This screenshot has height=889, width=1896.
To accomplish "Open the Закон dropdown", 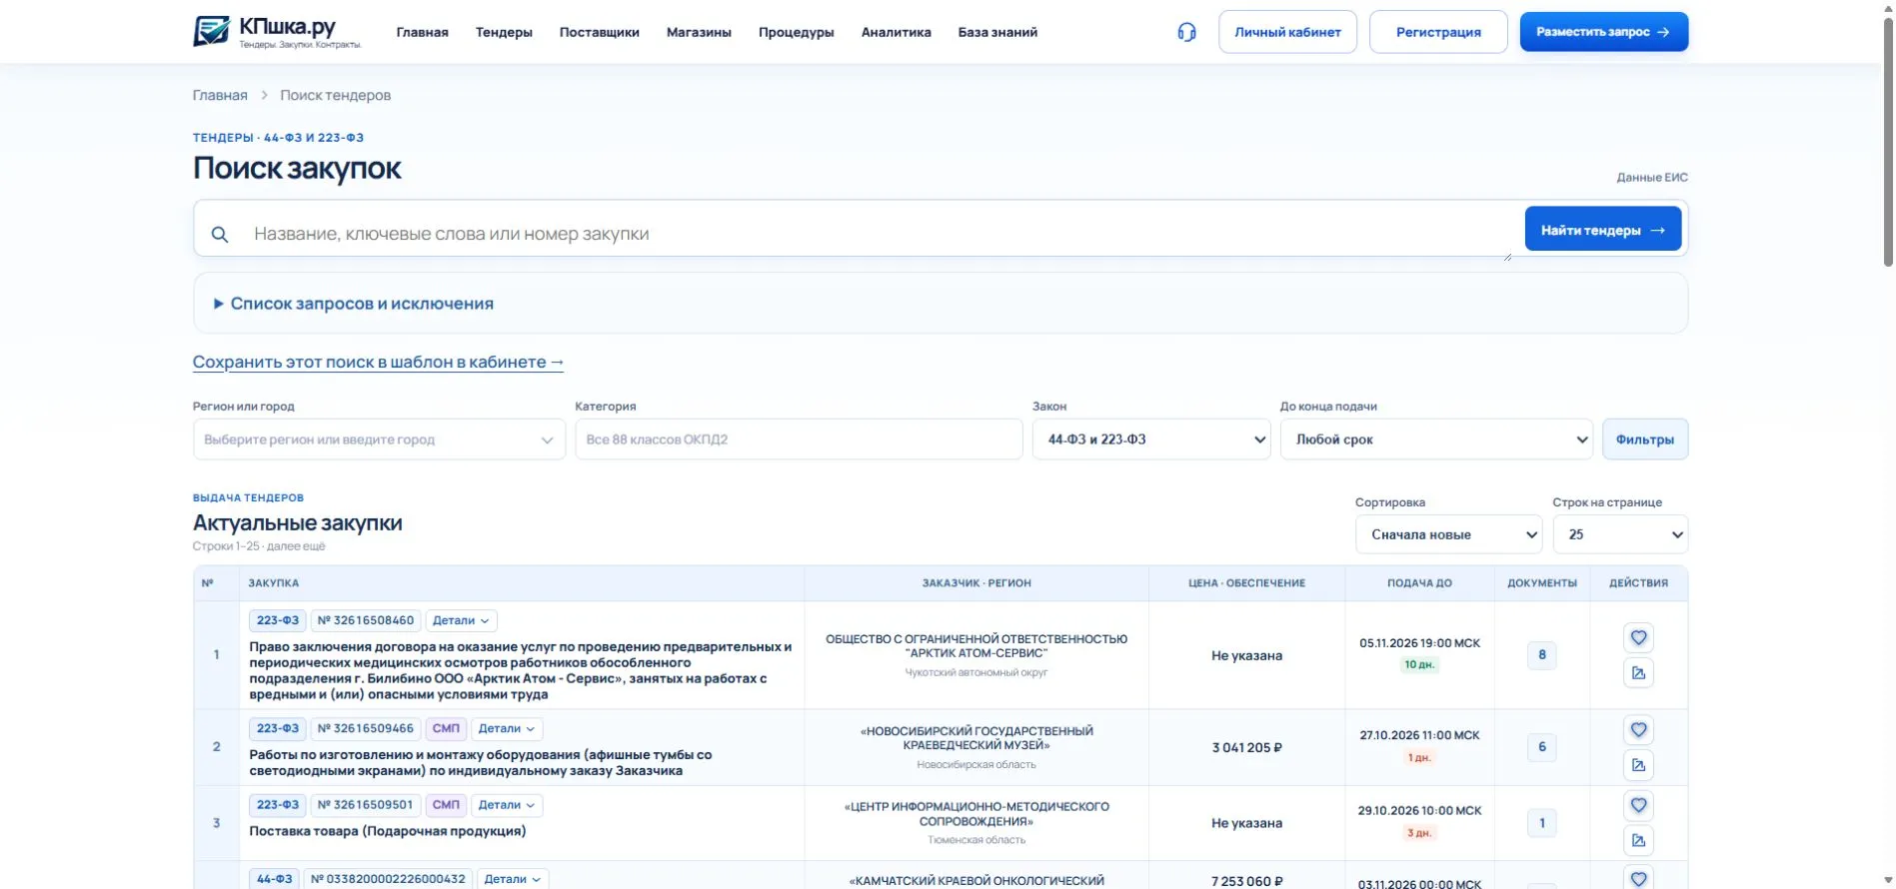I will pyautogui.click(x=1151, y=440).
